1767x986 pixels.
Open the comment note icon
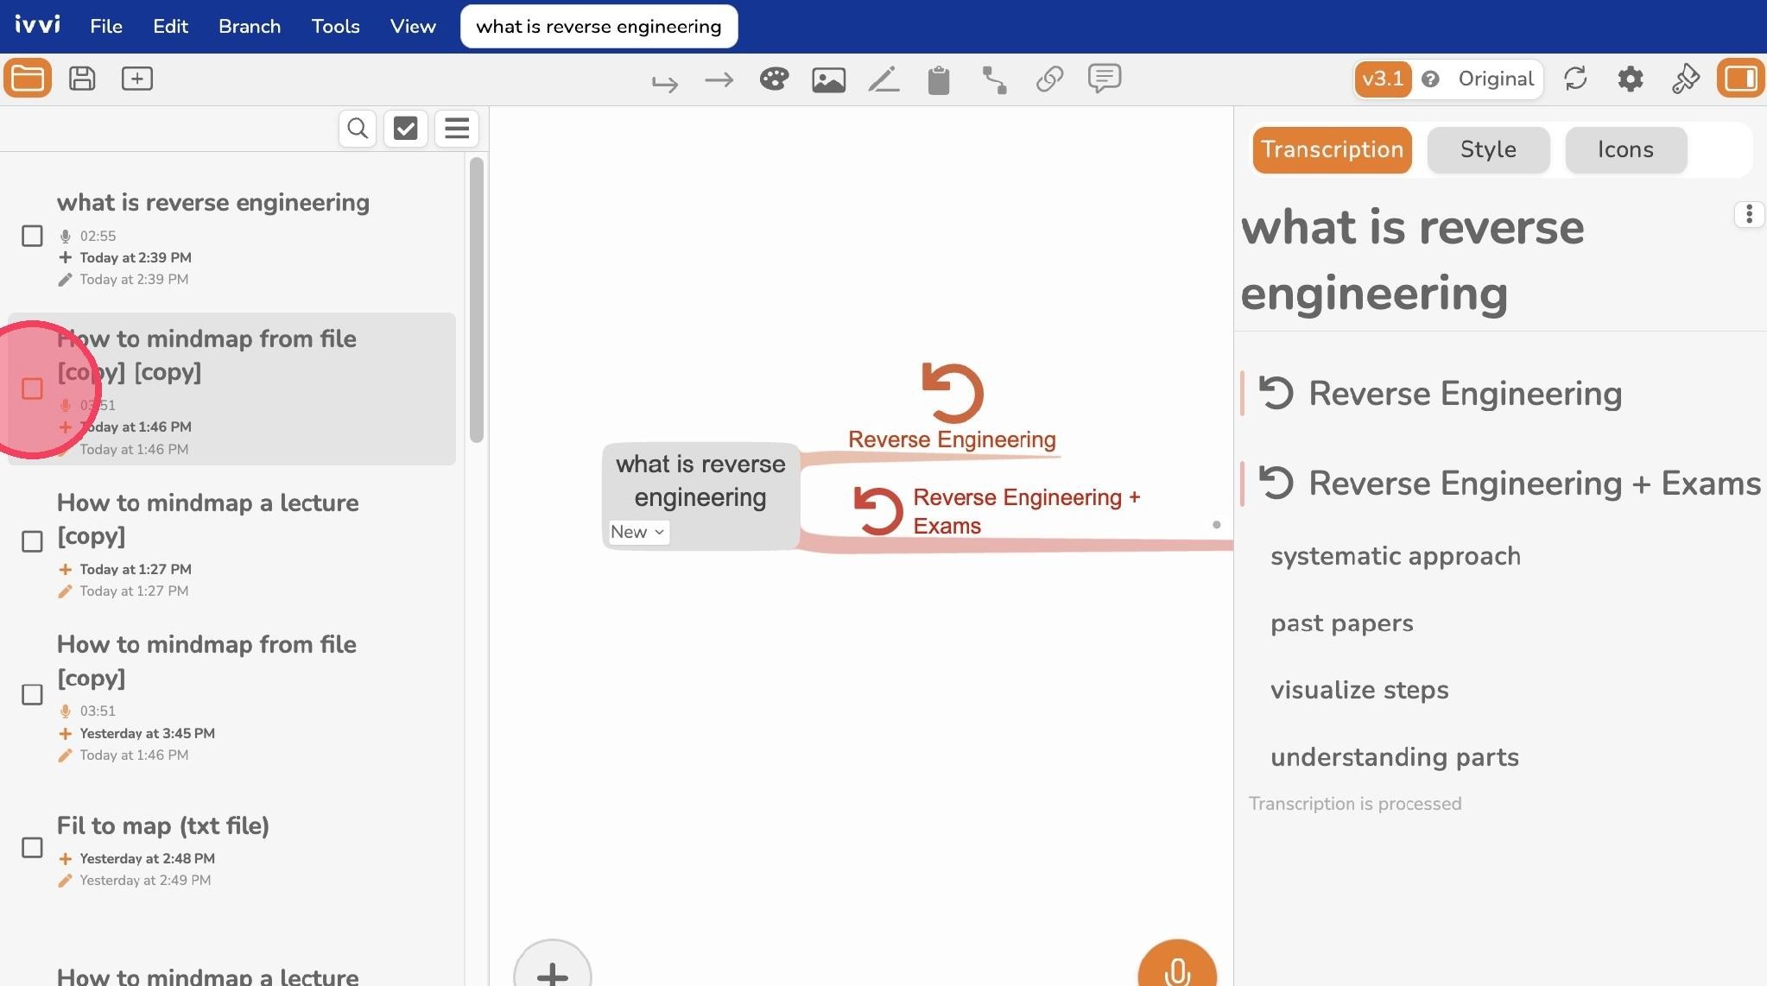coord(1105,79)
